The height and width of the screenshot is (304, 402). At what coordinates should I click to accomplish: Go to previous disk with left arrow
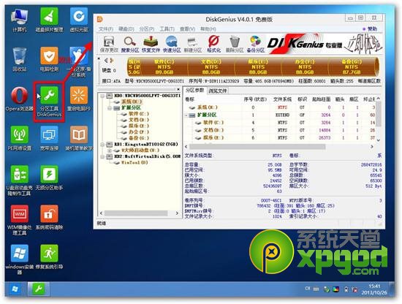(x=106, y=61)
